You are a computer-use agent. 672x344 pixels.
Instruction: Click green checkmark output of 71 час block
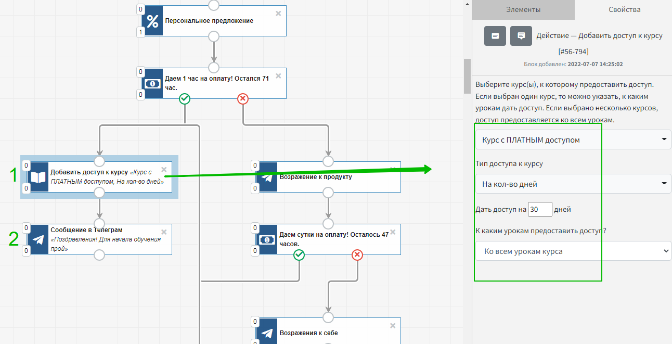click(x=184, y=99)
